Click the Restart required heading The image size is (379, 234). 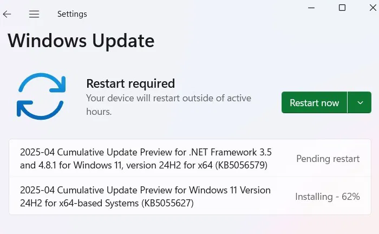click(x=130, y=83)
